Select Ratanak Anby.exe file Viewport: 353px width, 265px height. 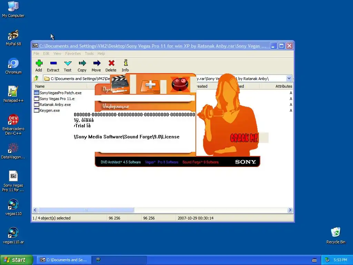52,104
